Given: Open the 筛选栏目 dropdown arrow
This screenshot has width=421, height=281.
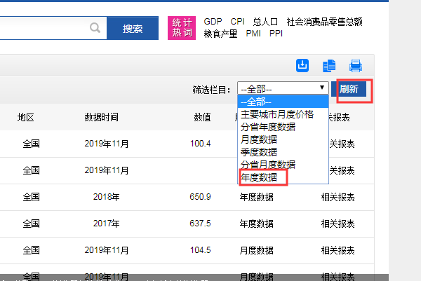Looking at the screenshot, I should point(322,88).
